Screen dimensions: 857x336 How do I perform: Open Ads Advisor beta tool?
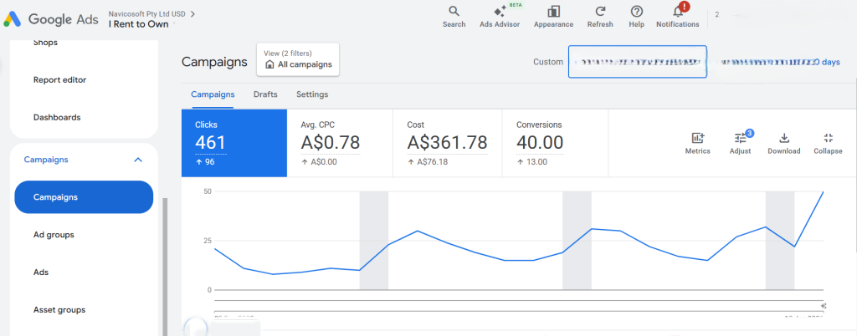(500, 12)
